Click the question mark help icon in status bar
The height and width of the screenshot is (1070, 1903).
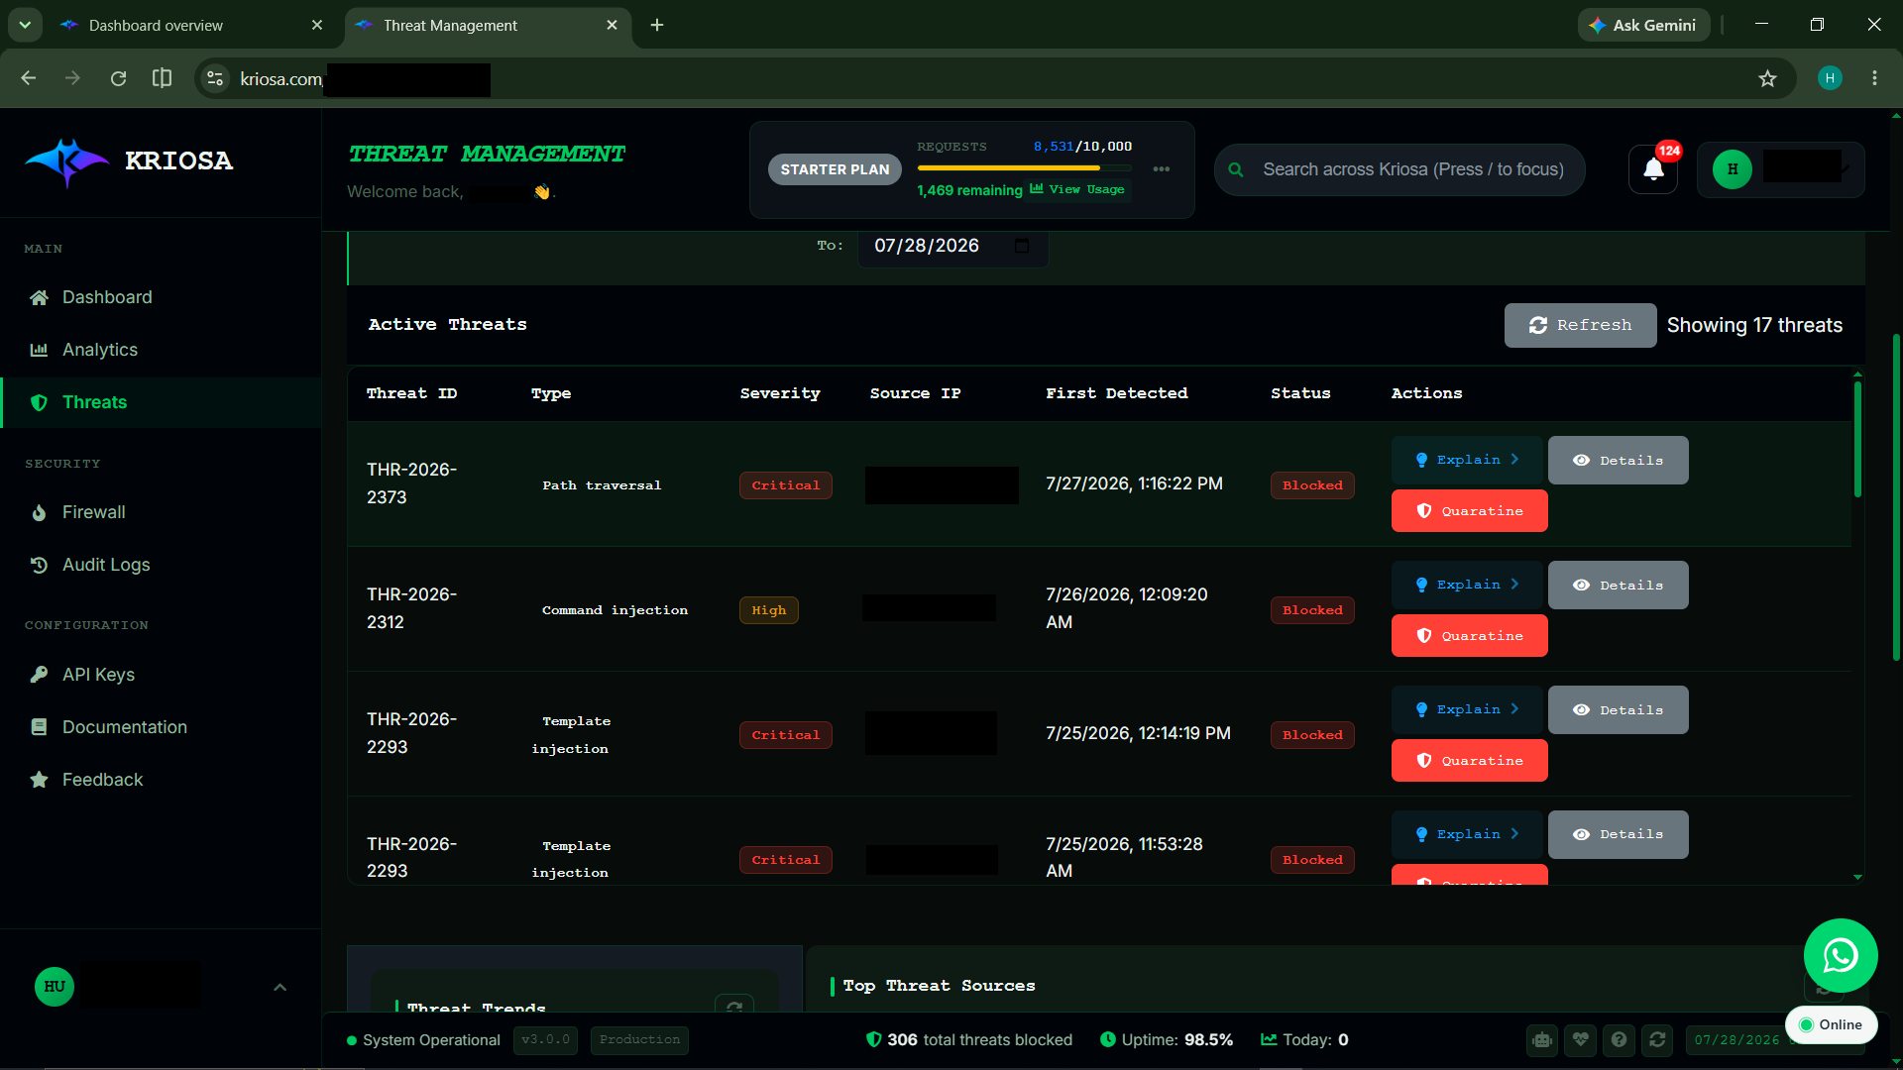pos(1619,1039)
